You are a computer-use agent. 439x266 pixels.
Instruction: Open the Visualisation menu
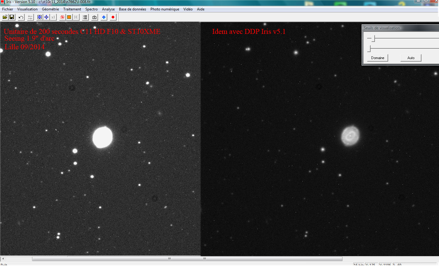(x=27, y=9)
